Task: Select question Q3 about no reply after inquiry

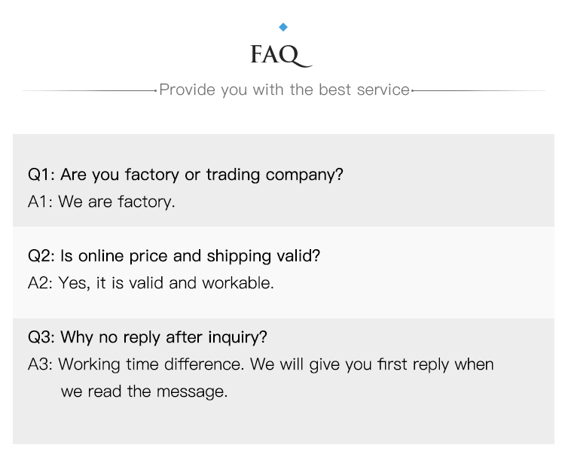Action: point(148,337)
